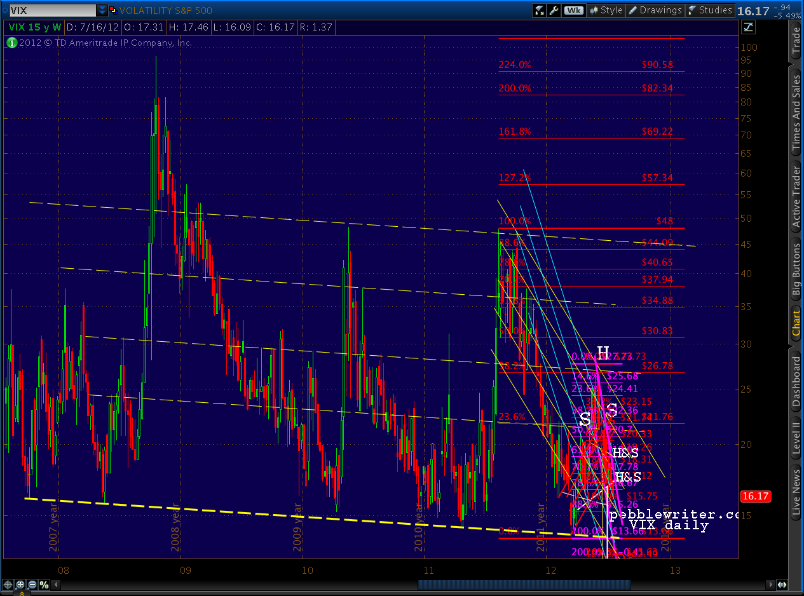Click the $48 Fibonacci price label
This screenshot has width=804, height=596.
(x=665, y=221)
